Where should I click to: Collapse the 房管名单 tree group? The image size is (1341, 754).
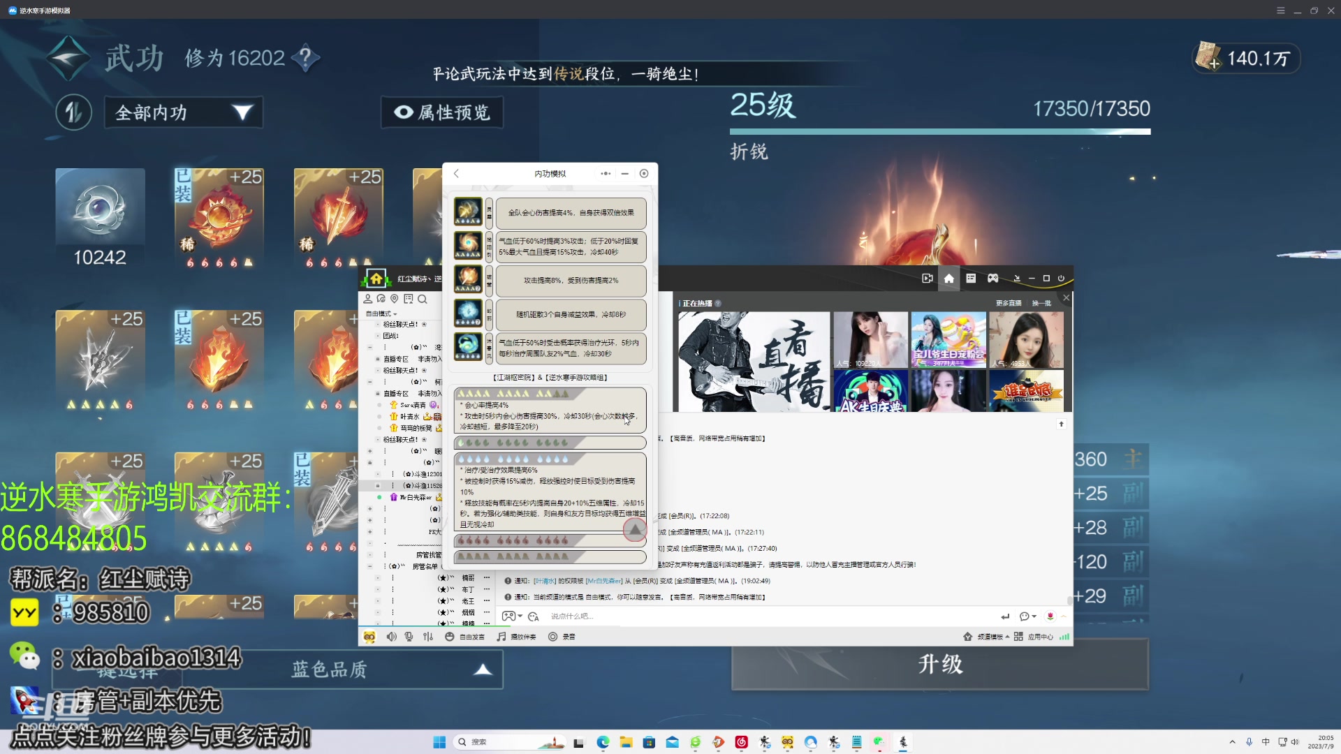tap(371, 566)
